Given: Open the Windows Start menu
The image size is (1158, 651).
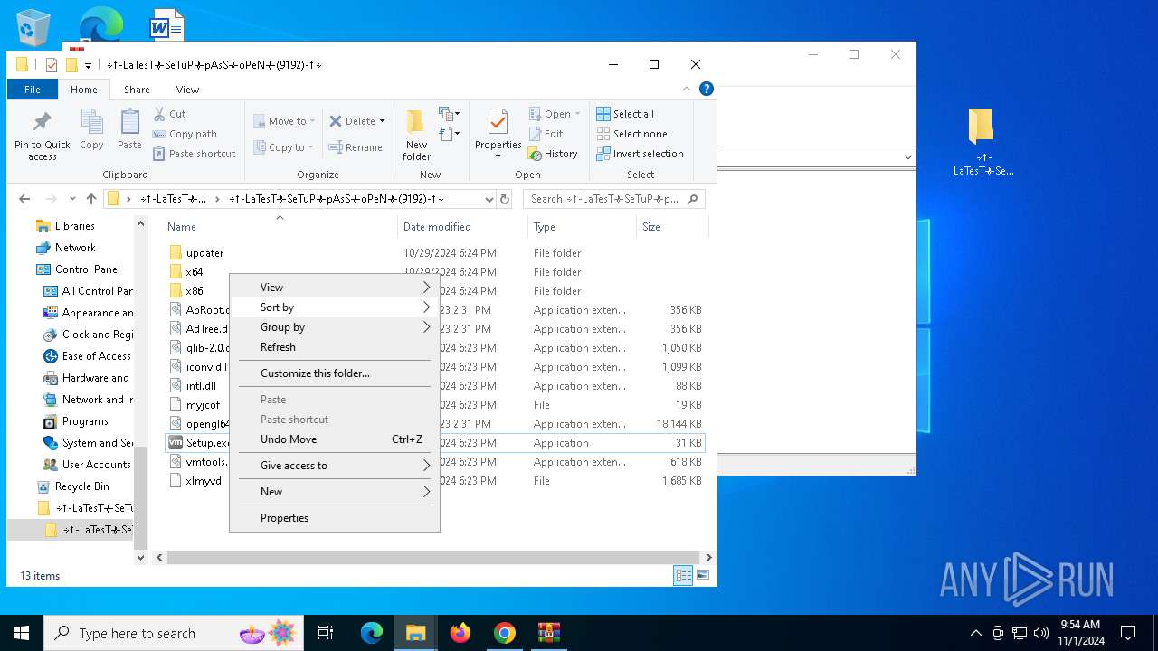Looking at the screenshot, I should pyautogui.click(x=22, y=633).
